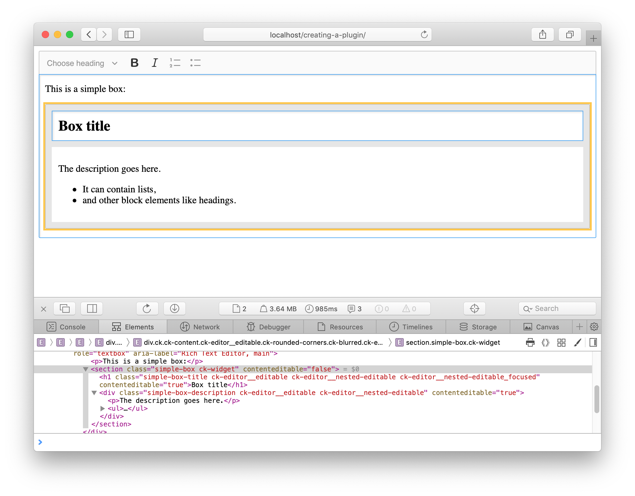The image size is (635, 496).
Task: Toggle bold formatting in editor toolbar
Action: tap(134, 63)
